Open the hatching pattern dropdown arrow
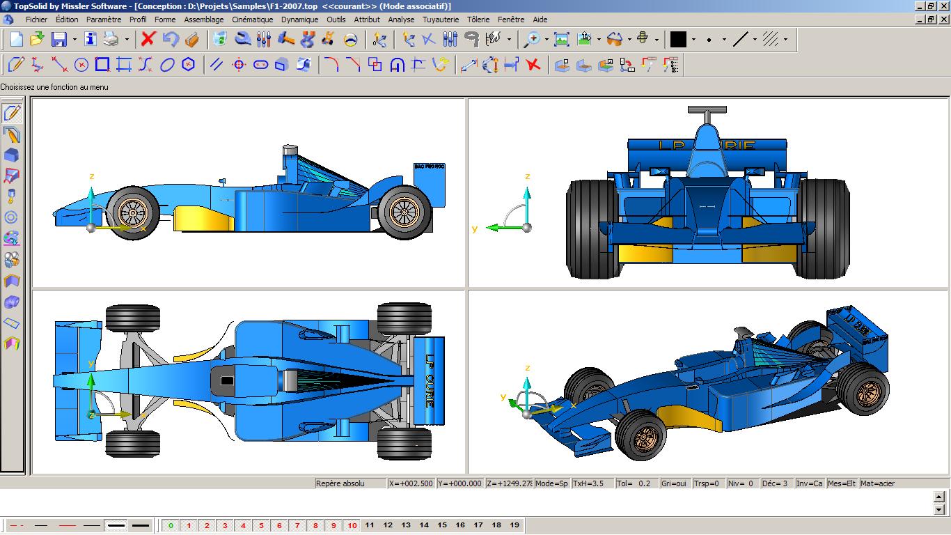The image size is (951, 535). tap(785, 40)
